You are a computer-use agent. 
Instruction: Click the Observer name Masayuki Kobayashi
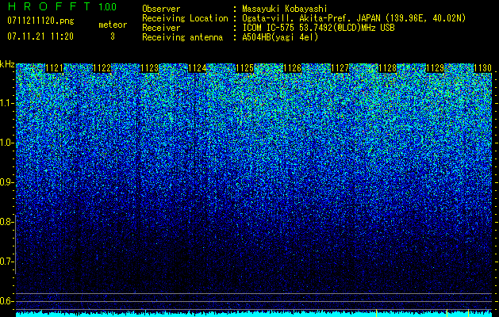(x=285, y=10)
